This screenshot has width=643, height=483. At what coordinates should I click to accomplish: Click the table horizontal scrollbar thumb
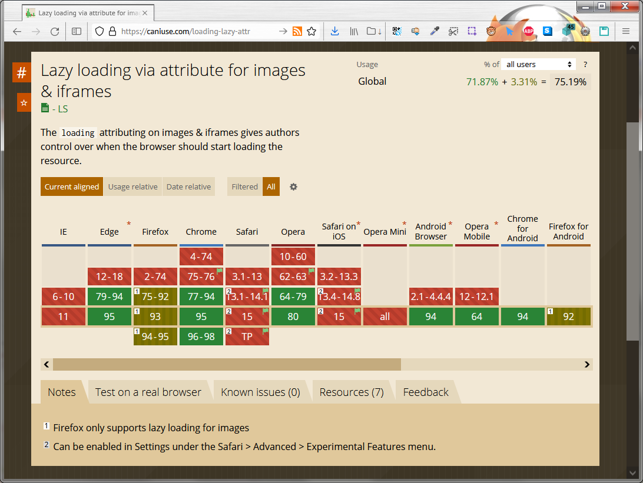click(227, 365)
